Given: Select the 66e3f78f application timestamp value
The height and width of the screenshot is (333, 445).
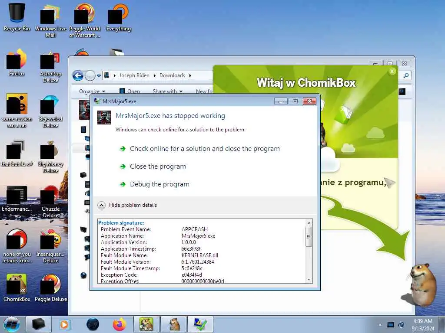Looking at the screenshot, I should tap(191, 248).
